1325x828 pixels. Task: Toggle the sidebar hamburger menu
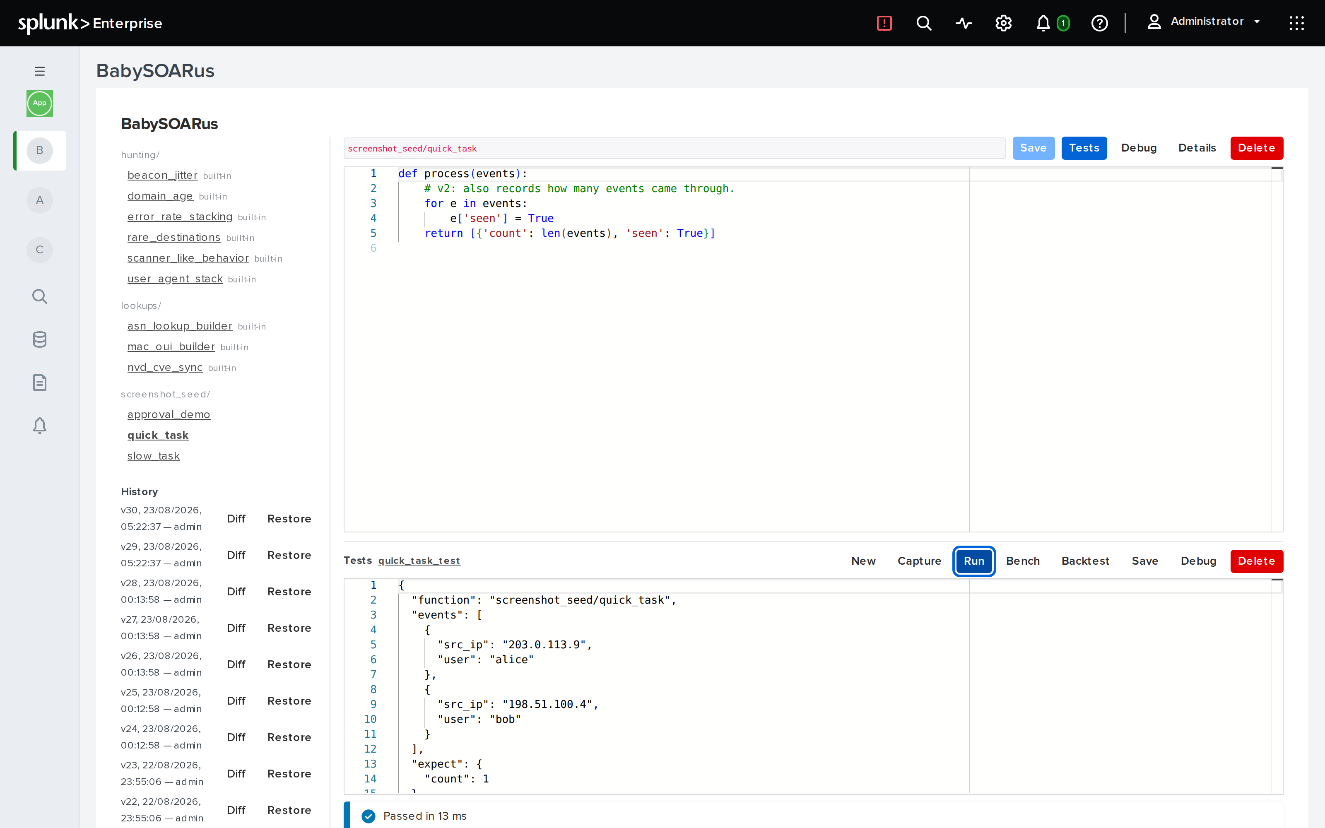pos(39,71)
